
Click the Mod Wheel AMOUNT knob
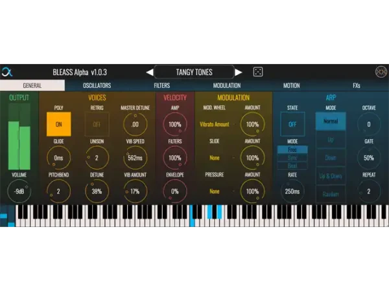[x=252, y=124]
